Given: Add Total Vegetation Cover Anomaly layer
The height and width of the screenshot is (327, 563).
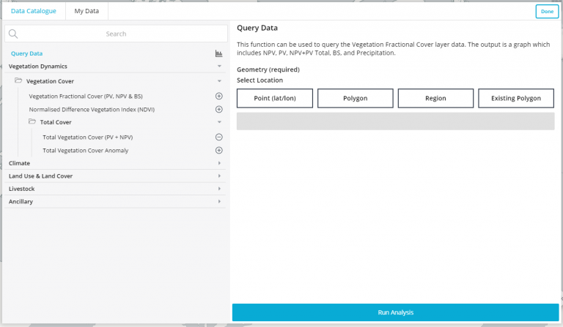Looking at the screenshot, I should [x=218, y=151].
